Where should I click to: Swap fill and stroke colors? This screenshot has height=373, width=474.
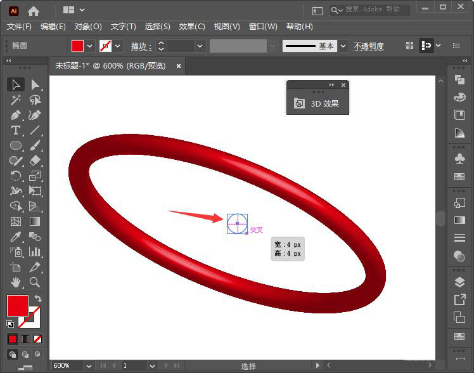(x=37, y=299)
